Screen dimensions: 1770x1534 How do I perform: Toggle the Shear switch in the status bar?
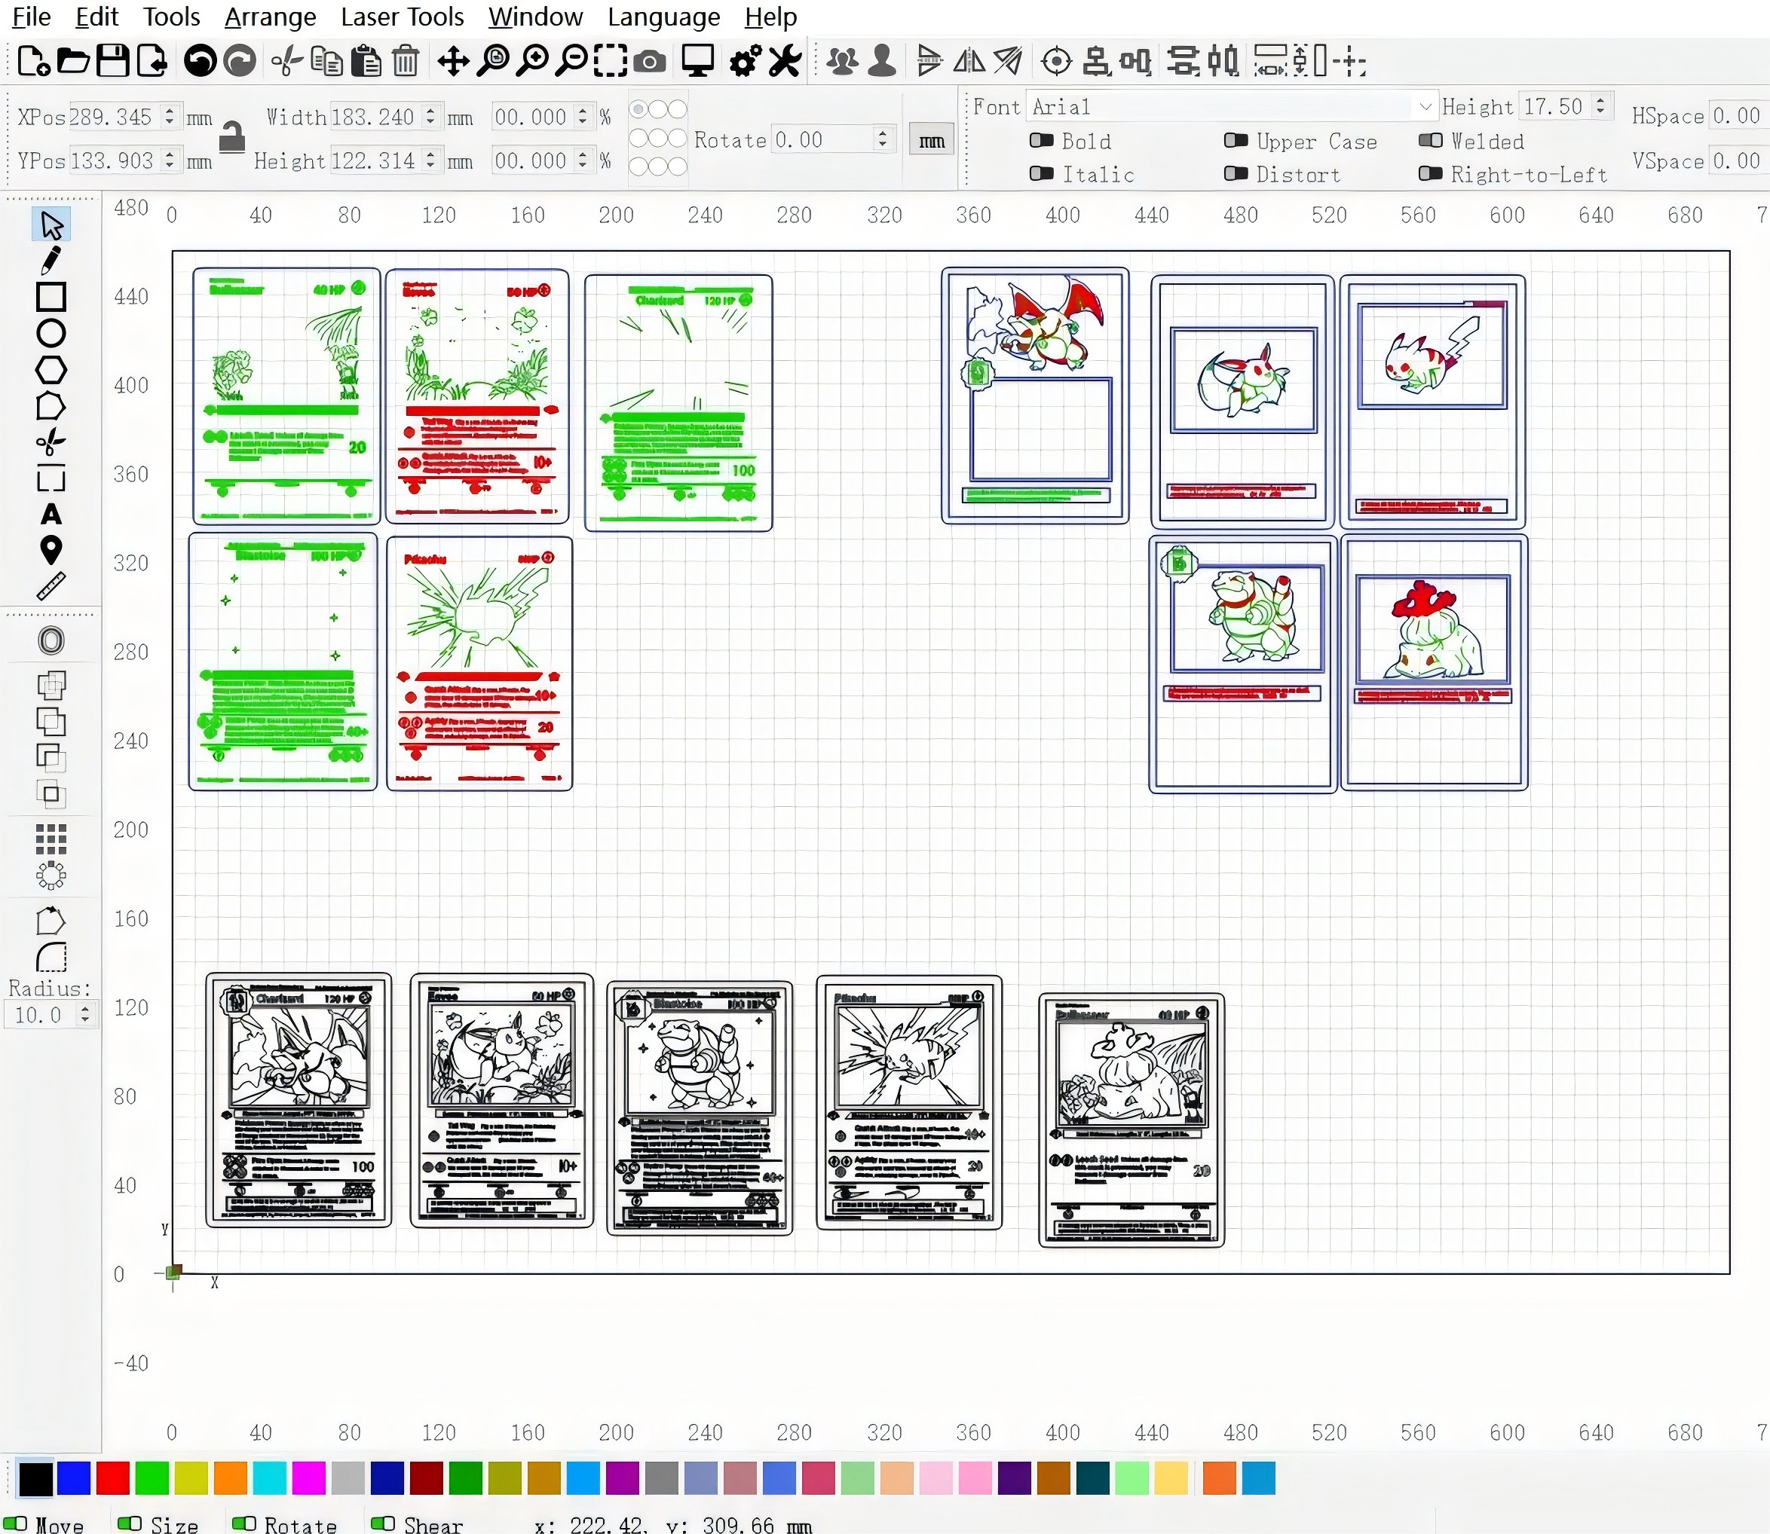tap(383, 1523)
